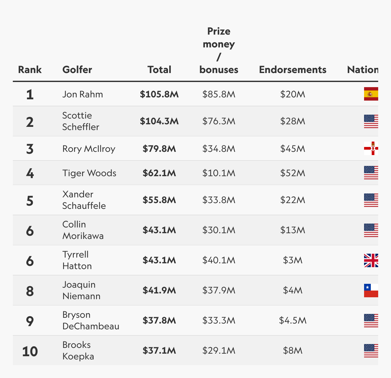Click the Nation column header

click(x=362, y=70)
